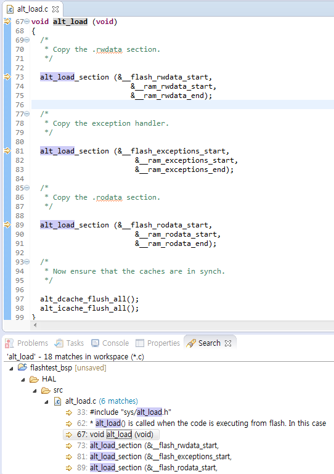Image resolution: width=334 pixels, height=474 pixels.
Task: Click arrow icon beside match line 33
Action: point(69,412)
